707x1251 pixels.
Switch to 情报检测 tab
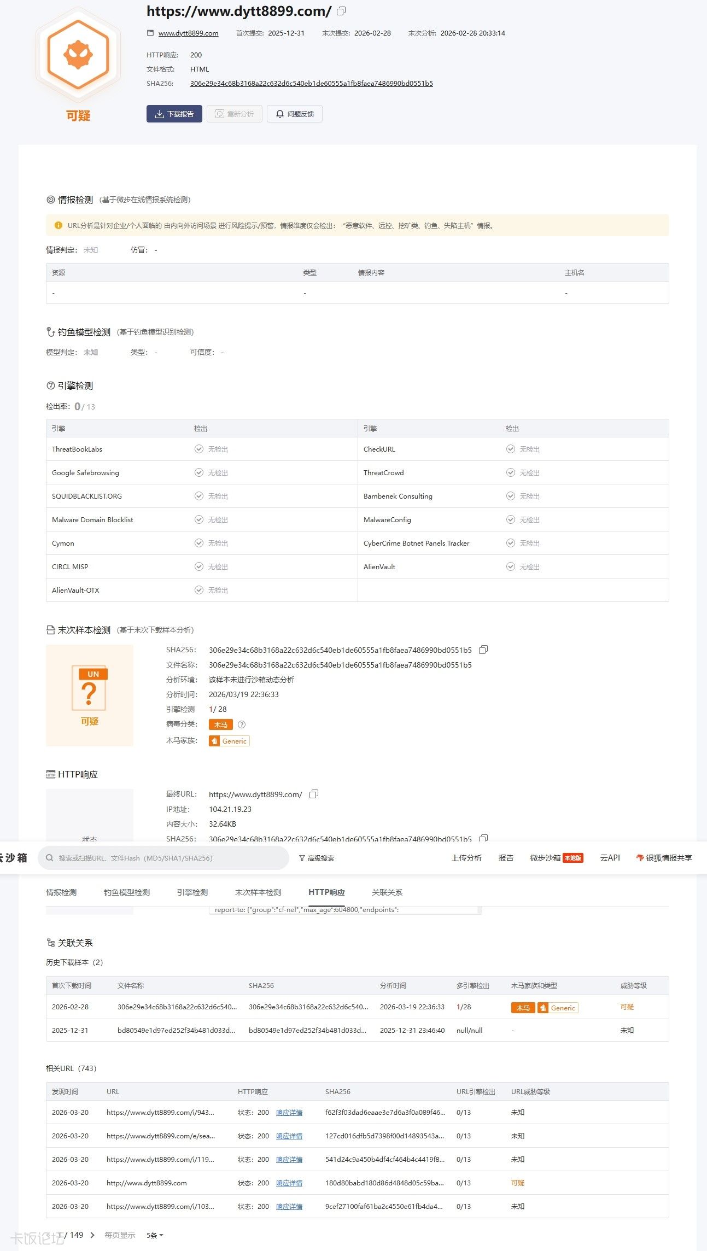coord(61,892)
